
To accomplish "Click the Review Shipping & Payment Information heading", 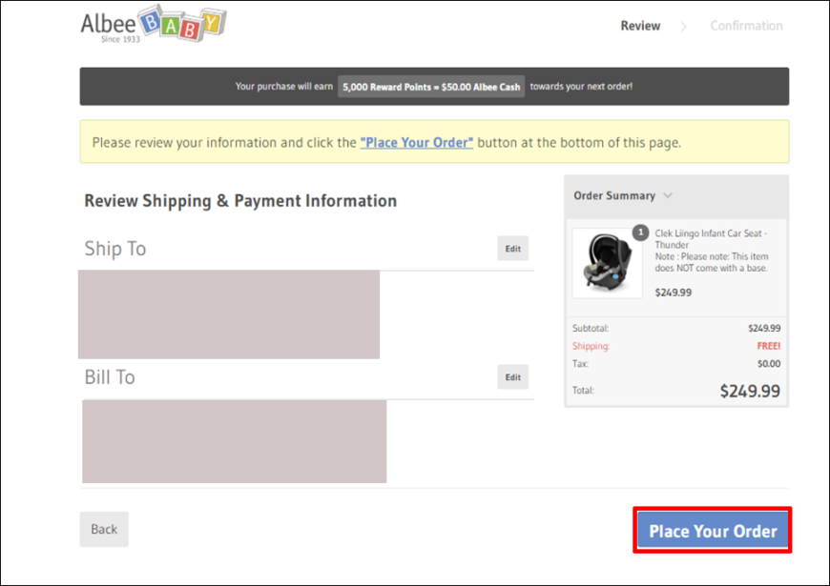I will [240, 201].
